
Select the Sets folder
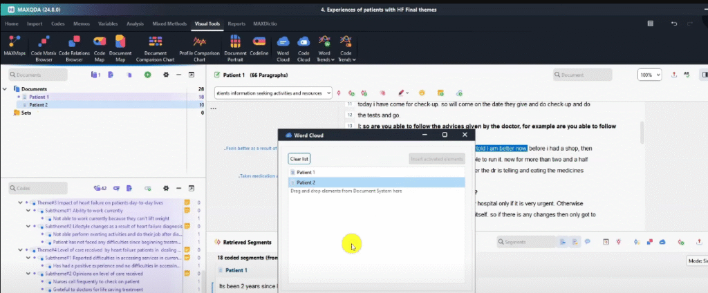(x=26, y=113)
